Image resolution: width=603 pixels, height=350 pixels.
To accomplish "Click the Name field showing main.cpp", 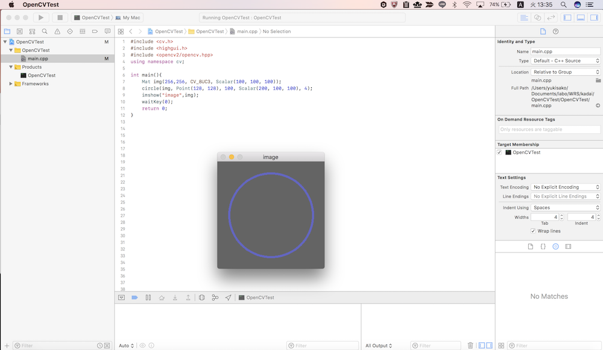I will click(566, 51).
